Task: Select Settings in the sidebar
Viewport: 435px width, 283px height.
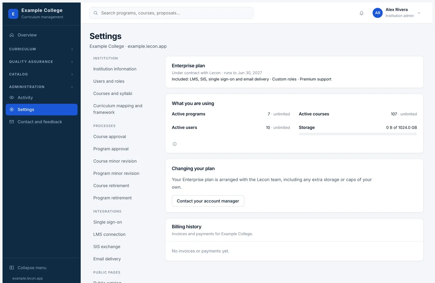Action: click(42, 109)
